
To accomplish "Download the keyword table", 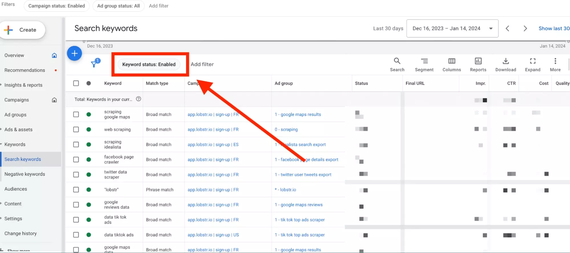I will 505,61.
